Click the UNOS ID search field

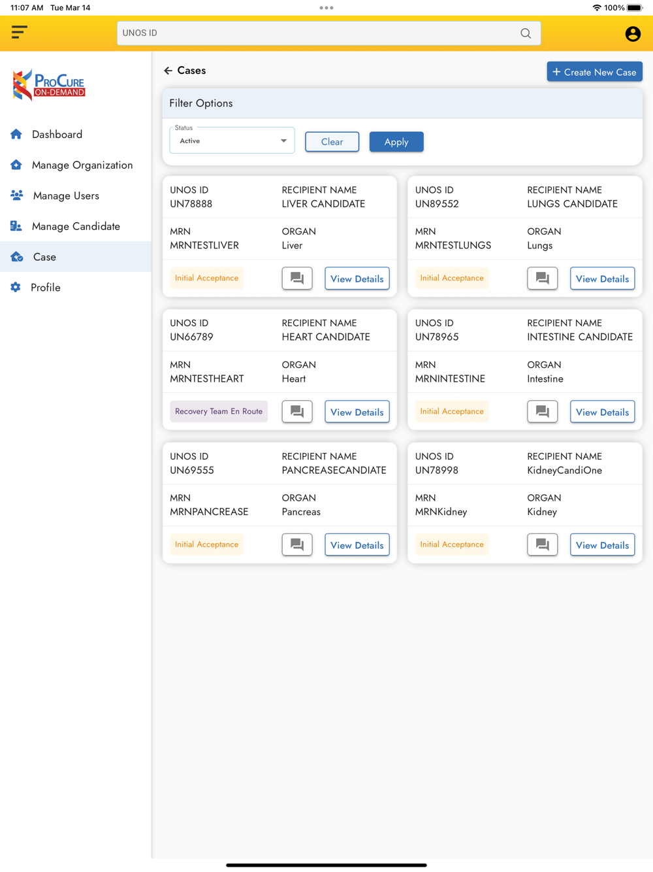328,33
